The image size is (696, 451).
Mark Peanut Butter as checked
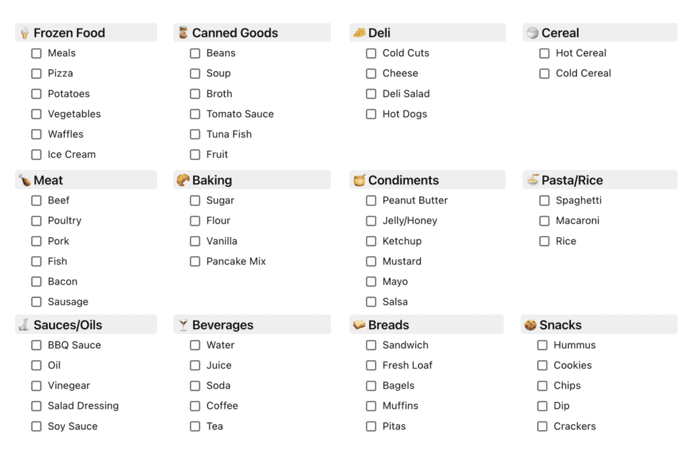[x=371, y=201]
